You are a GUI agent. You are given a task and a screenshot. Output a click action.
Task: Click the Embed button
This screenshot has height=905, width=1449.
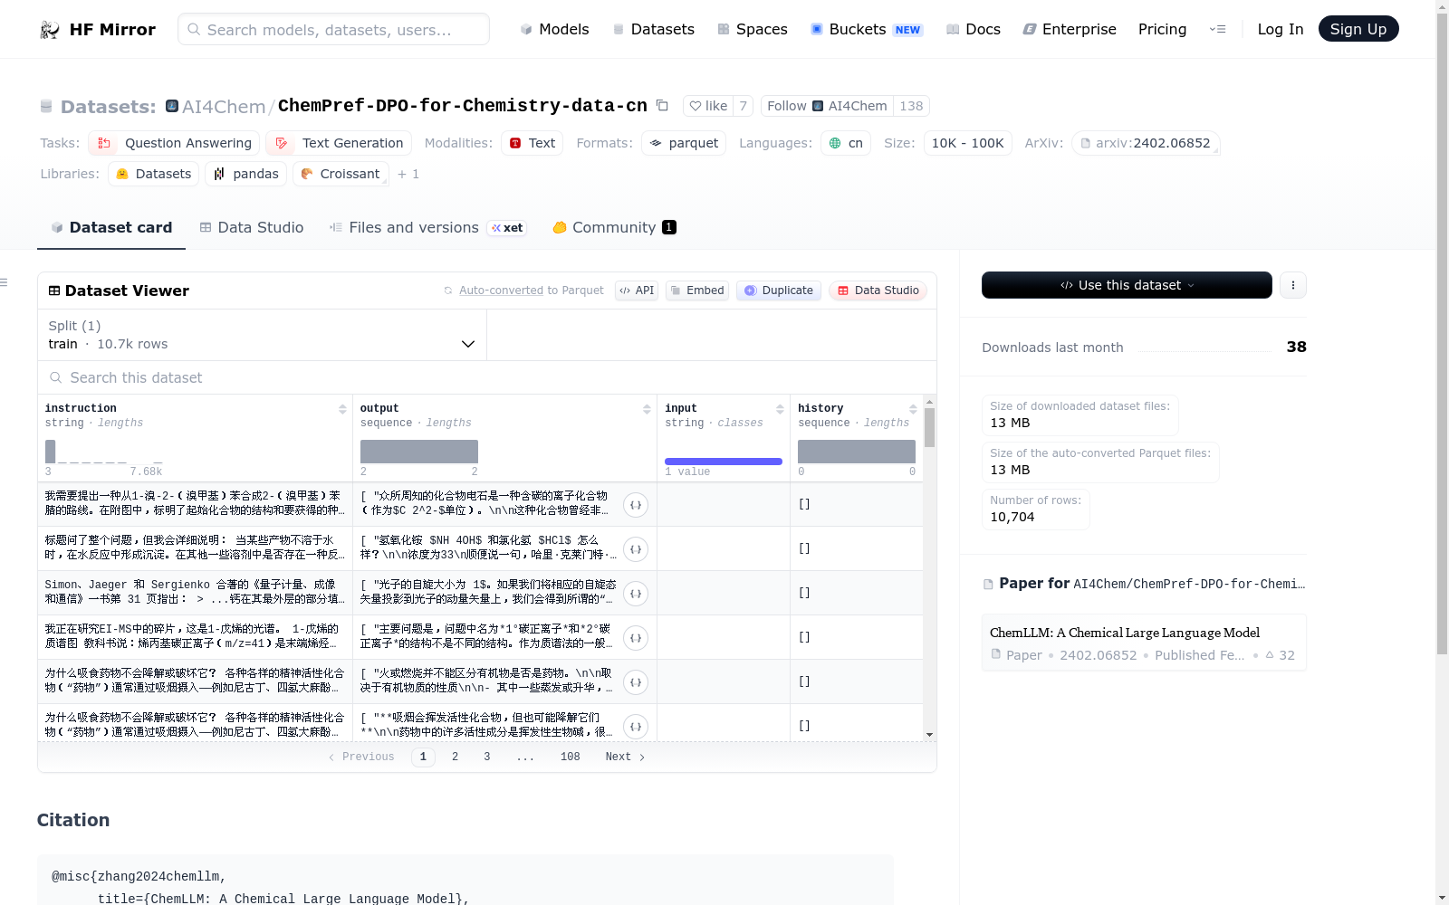[697, 291]
